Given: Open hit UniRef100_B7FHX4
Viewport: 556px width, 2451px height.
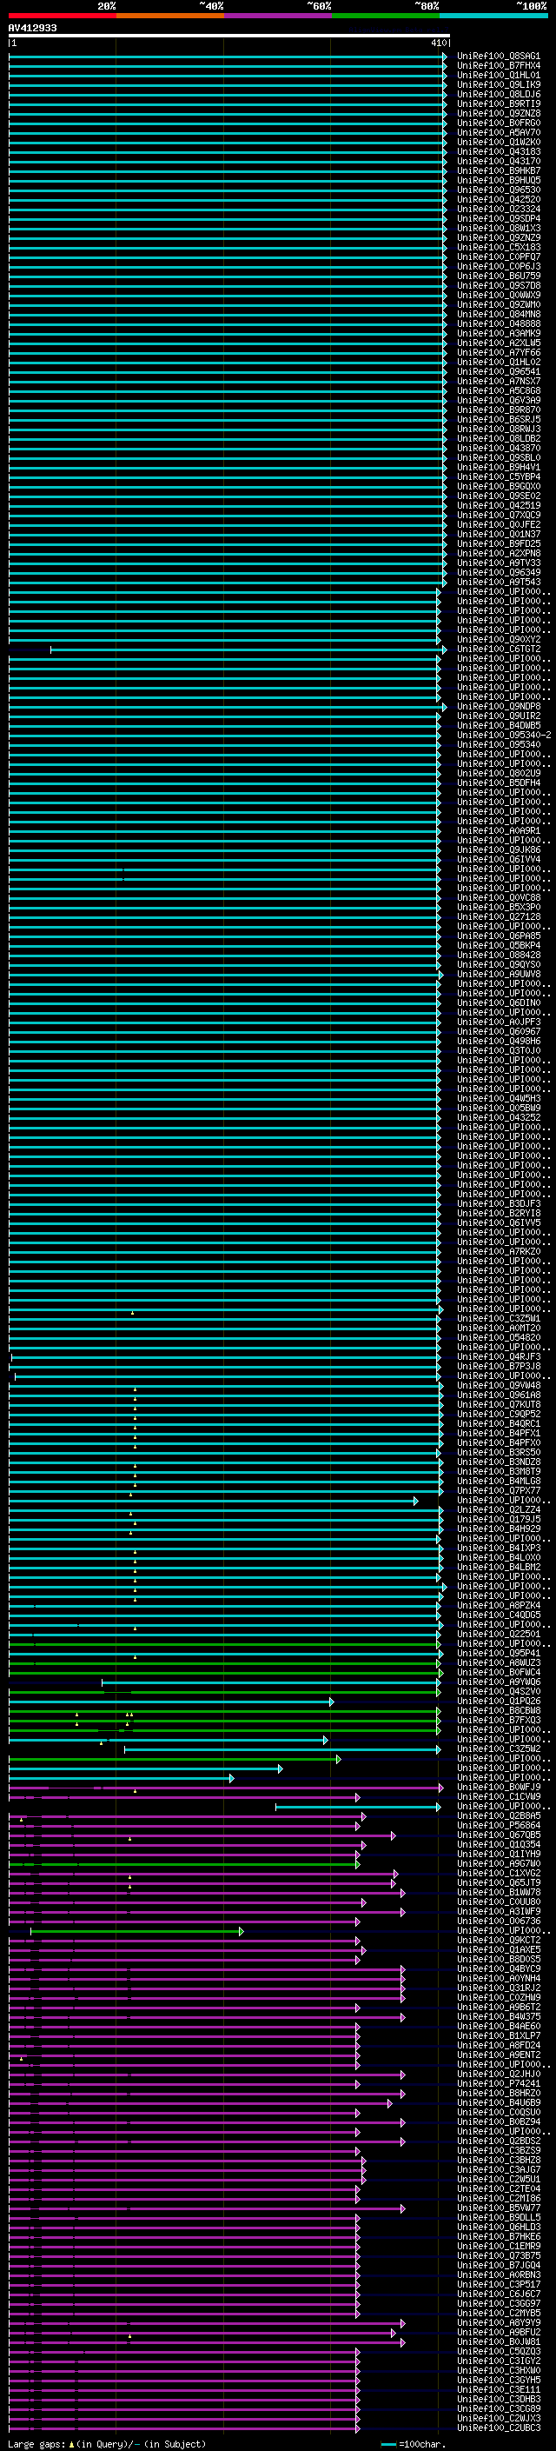Looking at the screenshot, I should pyautogui.click(x=499, y=66).
